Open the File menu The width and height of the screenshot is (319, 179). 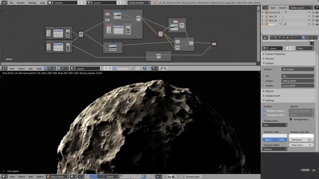click(11, 3)
